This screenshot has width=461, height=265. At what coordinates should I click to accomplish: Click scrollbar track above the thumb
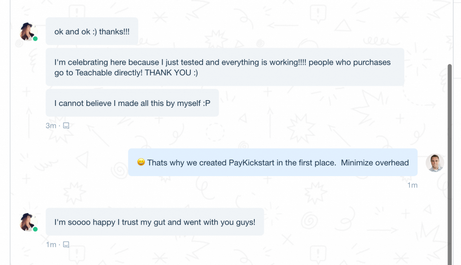tap(450, 32)
